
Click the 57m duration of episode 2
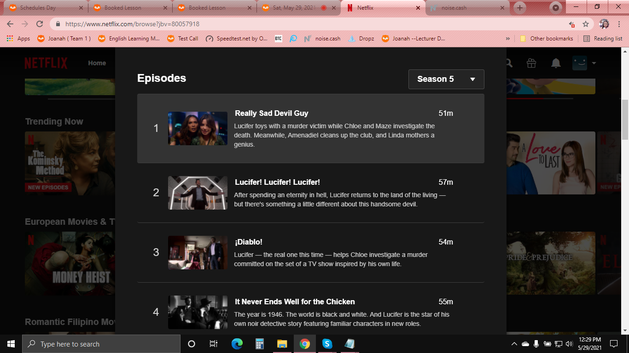[x=446, y=182]
